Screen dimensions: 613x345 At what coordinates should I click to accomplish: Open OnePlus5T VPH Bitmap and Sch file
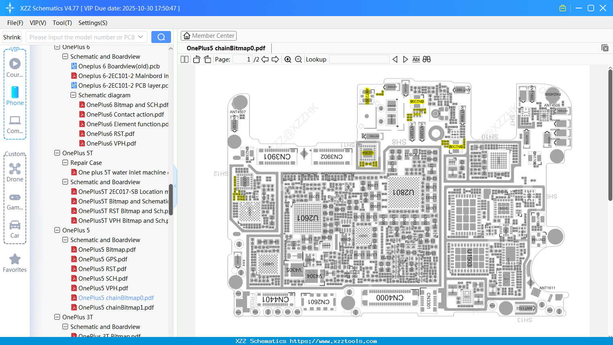(123, 221)
